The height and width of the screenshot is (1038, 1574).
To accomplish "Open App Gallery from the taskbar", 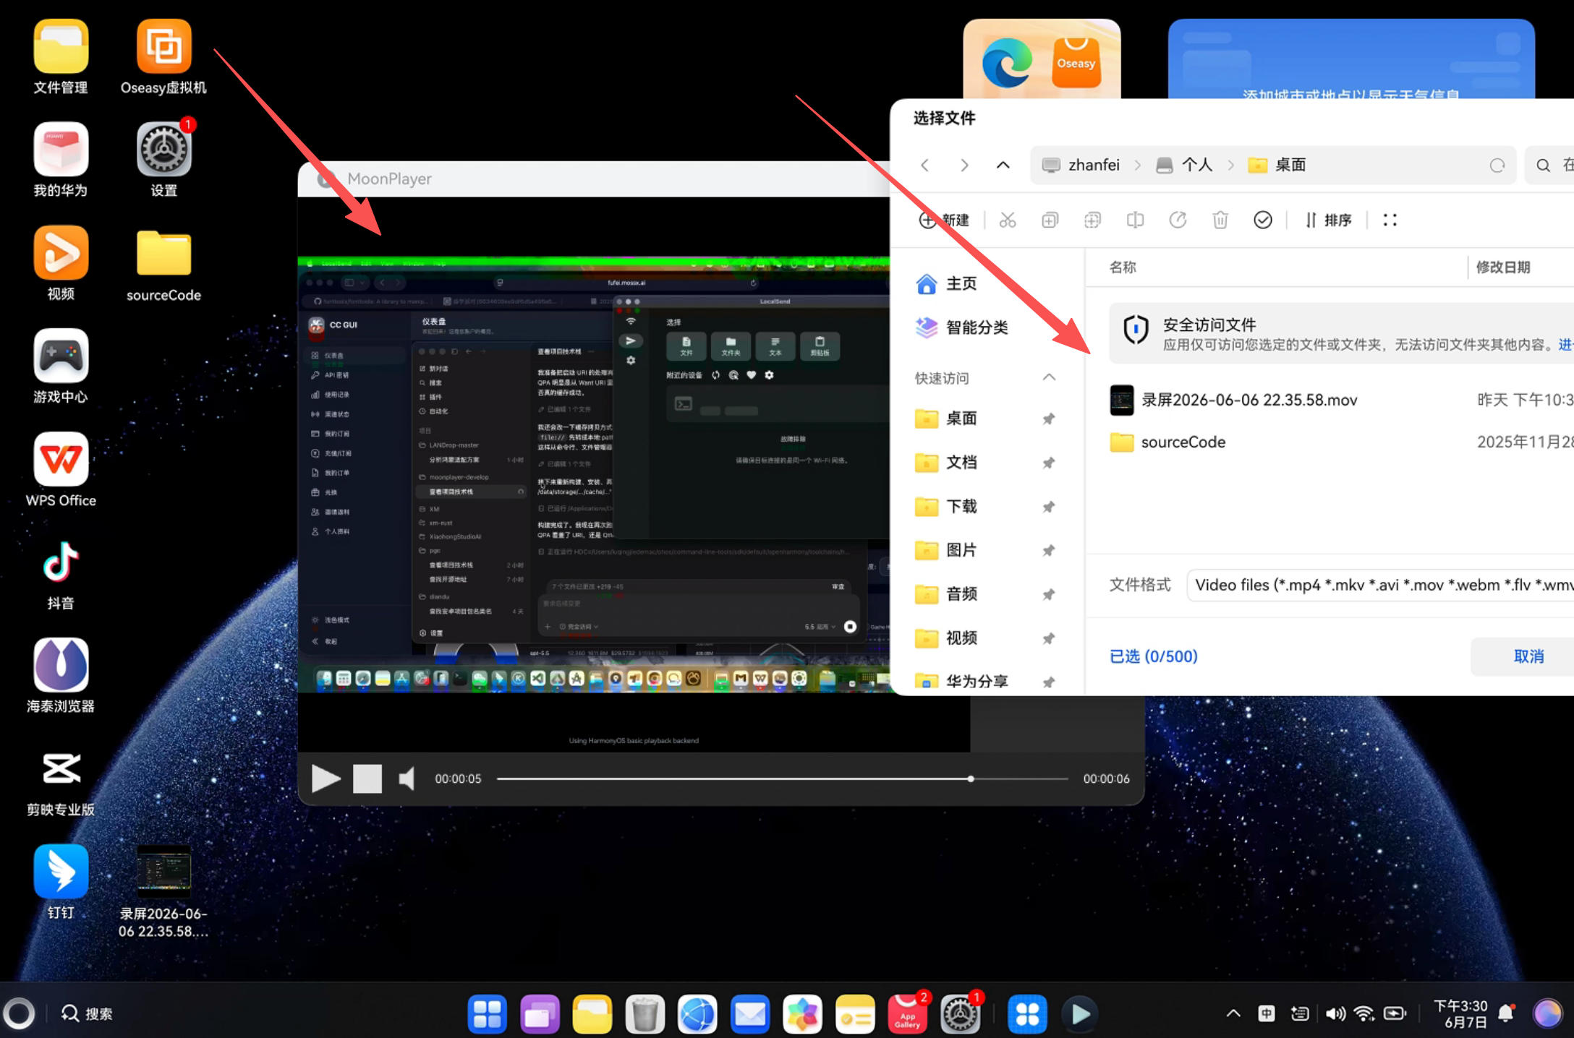I will (x=907, y=1014).
